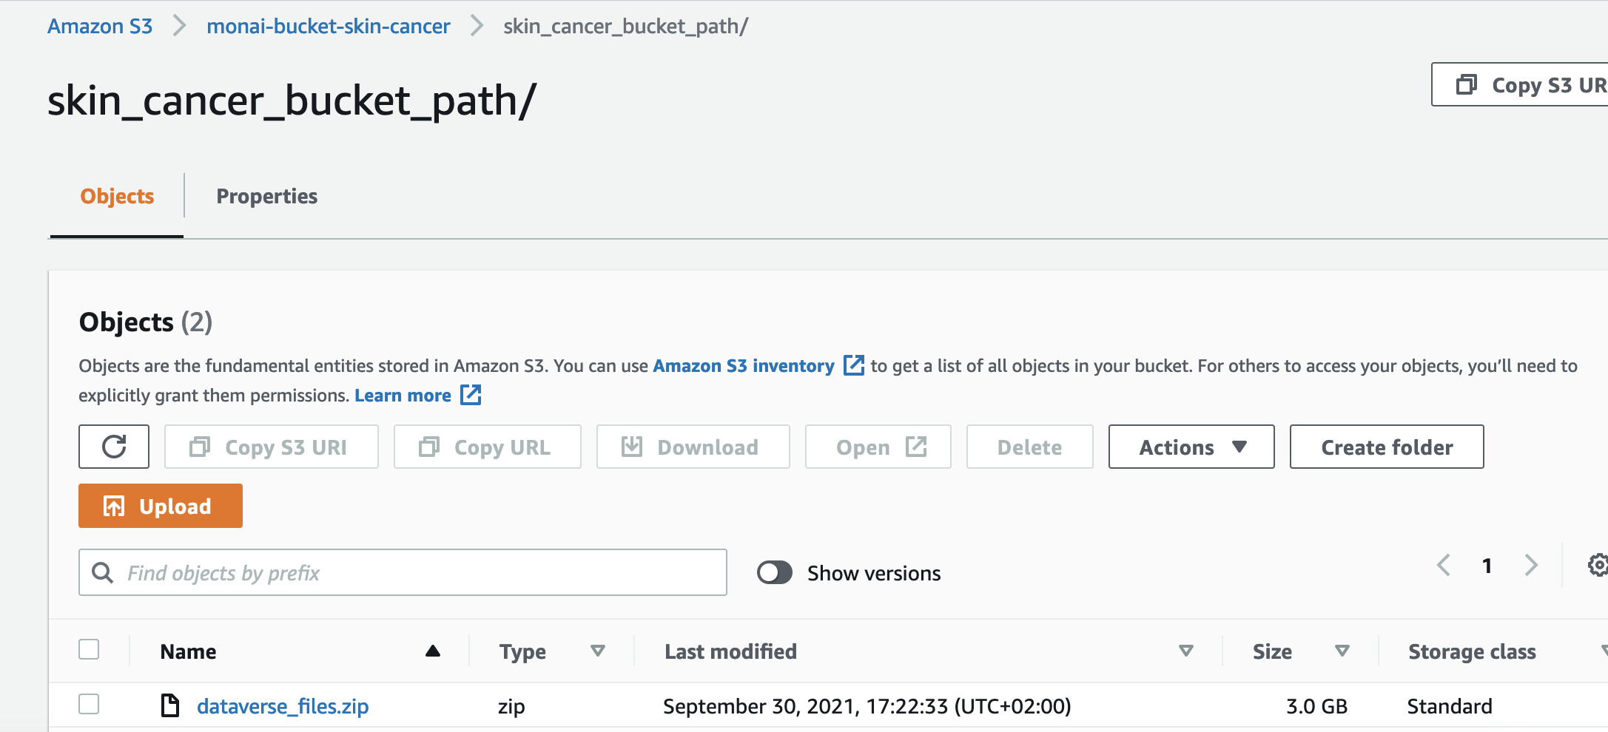Viewport: 1608px width, 732px height.
Task: Click external link icon beside Learn more
Action: 471,395
